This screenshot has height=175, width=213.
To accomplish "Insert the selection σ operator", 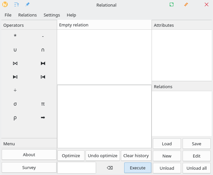I will pos(15,104).
